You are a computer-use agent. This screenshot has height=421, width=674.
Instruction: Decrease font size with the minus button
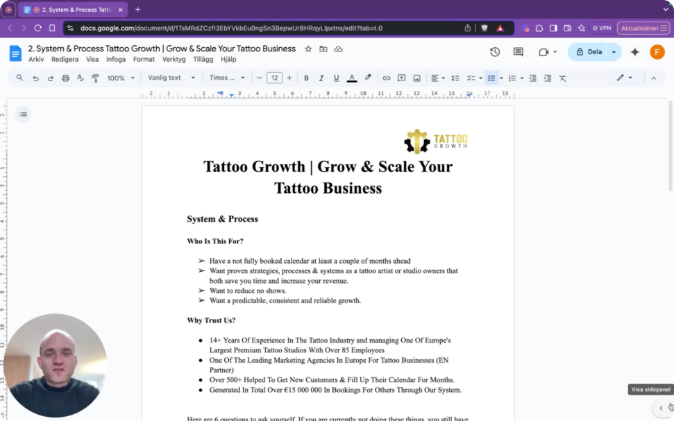pyautogui.click(x=259, y=78)
